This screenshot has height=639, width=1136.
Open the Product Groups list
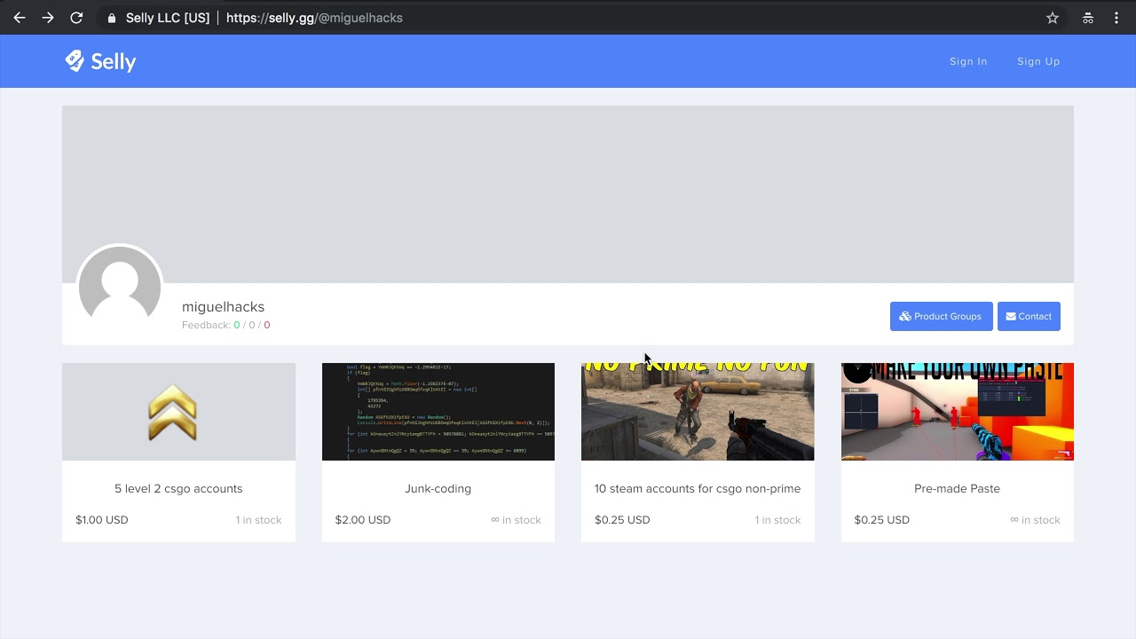pyautogui.click(x=941, y=316)
